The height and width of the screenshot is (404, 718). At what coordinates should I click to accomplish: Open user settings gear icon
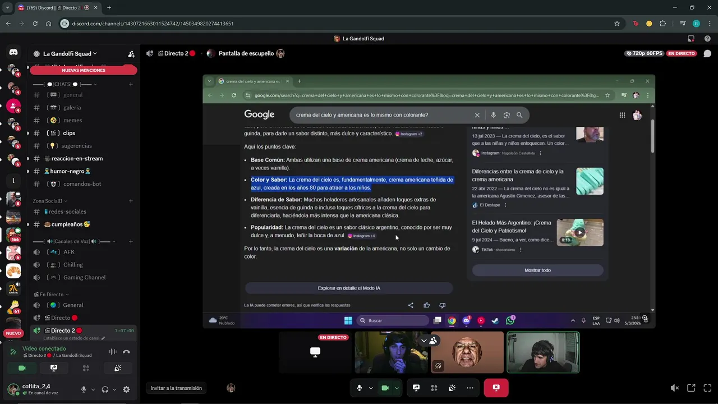tap(126, 389)
